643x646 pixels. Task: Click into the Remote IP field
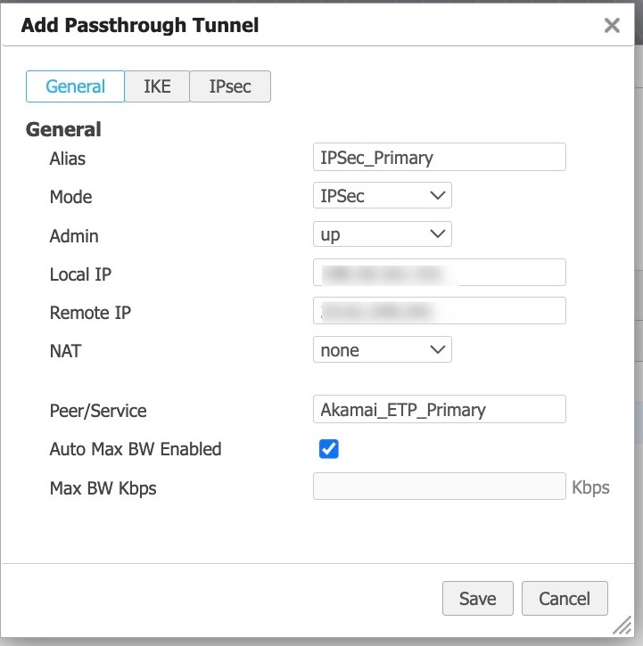point(439,311)
